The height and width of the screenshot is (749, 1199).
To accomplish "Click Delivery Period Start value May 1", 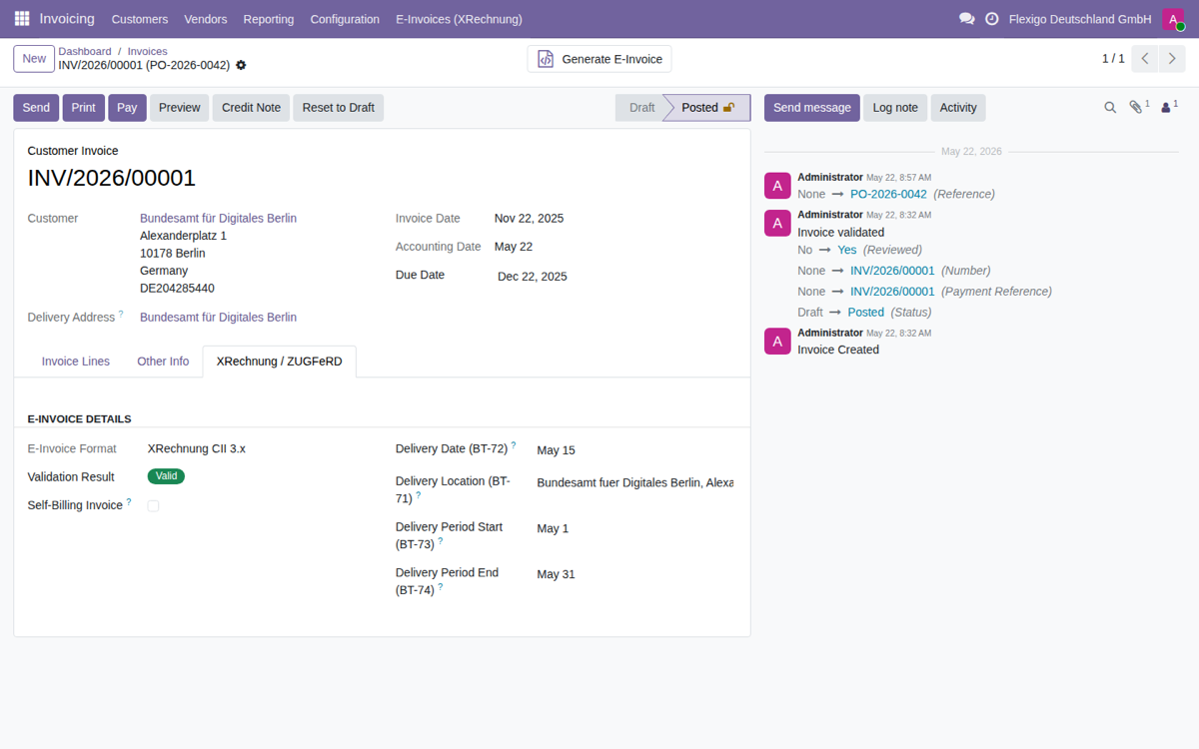I will pyautogui.click(x=553, y=528).
